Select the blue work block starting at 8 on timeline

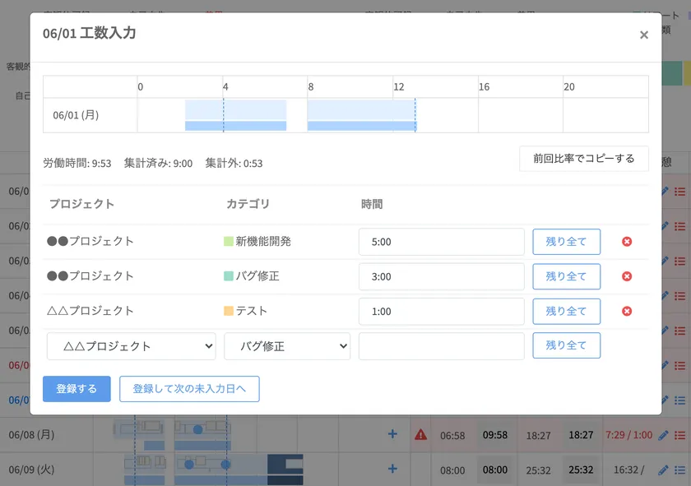pos(361,115)
